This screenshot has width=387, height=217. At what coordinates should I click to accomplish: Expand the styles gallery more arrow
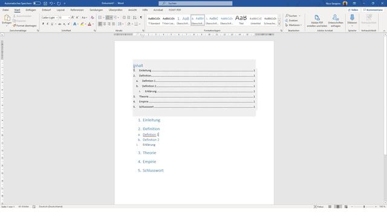coord(279,24)
